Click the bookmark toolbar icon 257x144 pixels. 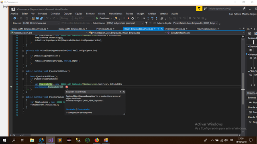coord(190,18)
